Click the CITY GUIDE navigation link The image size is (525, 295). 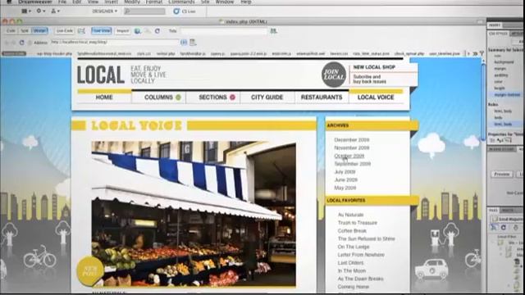pyautogui.click(x=267, y=98)
